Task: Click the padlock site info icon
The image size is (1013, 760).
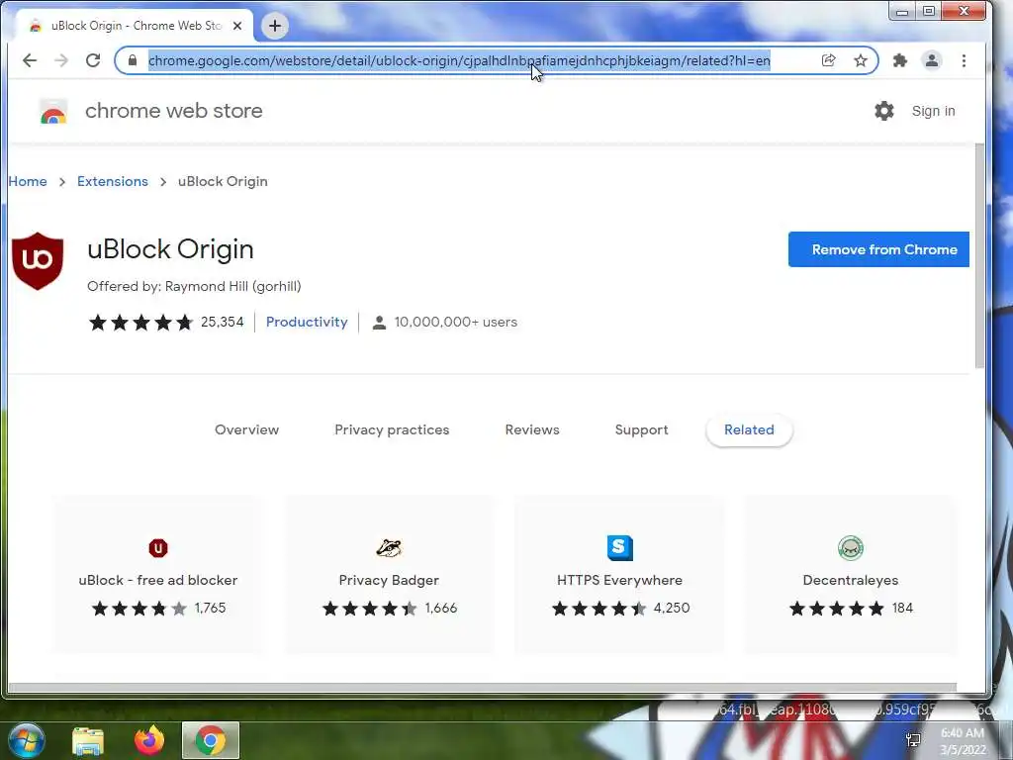Action: coord(133,60)
